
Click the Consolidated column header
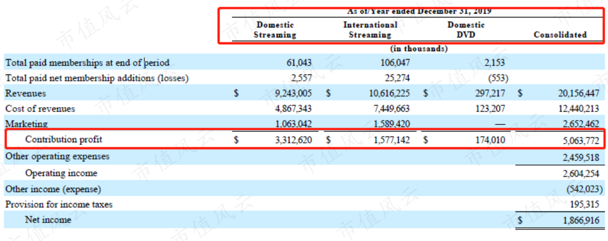[560, 34]
